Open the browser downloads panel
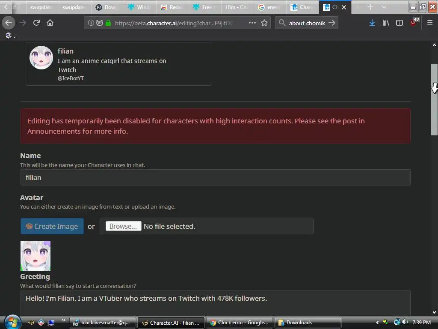This screenshot has height=329, width=438. click(372, 23)
